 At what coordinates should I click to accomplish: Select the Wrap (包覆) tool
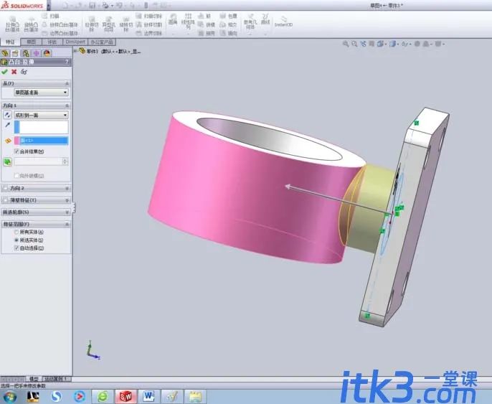click(x=228, y=16)
